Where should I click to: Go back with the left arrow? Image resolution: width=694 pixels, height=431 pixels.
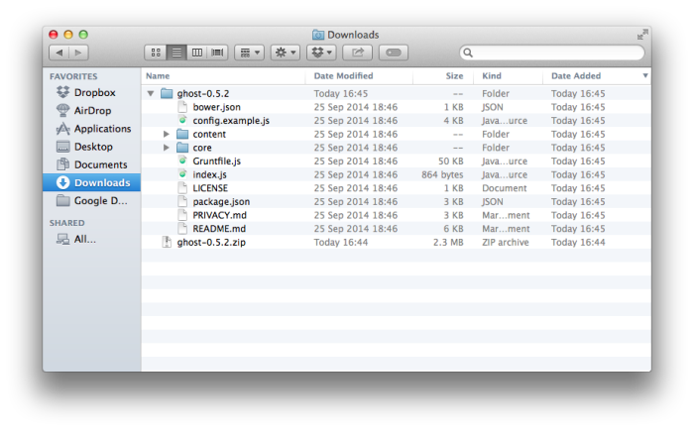tap(58, 53)
